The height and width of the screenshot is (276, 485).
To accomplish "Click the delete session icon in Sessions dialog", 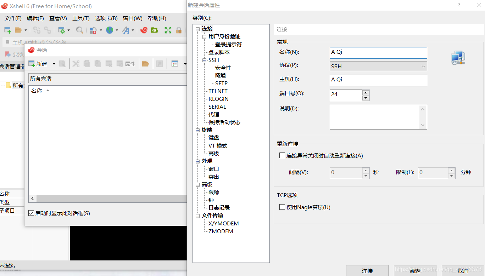I will click(x=109, y=64).
